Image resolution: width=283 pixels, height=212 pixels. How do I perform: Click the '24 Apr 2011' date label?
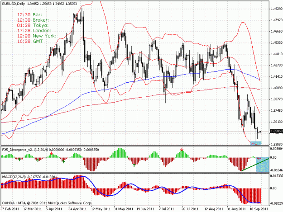click(x=77, y=209)
